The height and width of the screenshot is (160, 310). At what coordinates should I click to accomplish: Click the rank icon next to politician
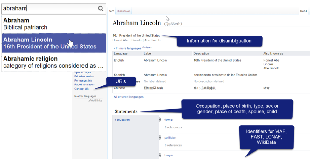pos(160,138)
